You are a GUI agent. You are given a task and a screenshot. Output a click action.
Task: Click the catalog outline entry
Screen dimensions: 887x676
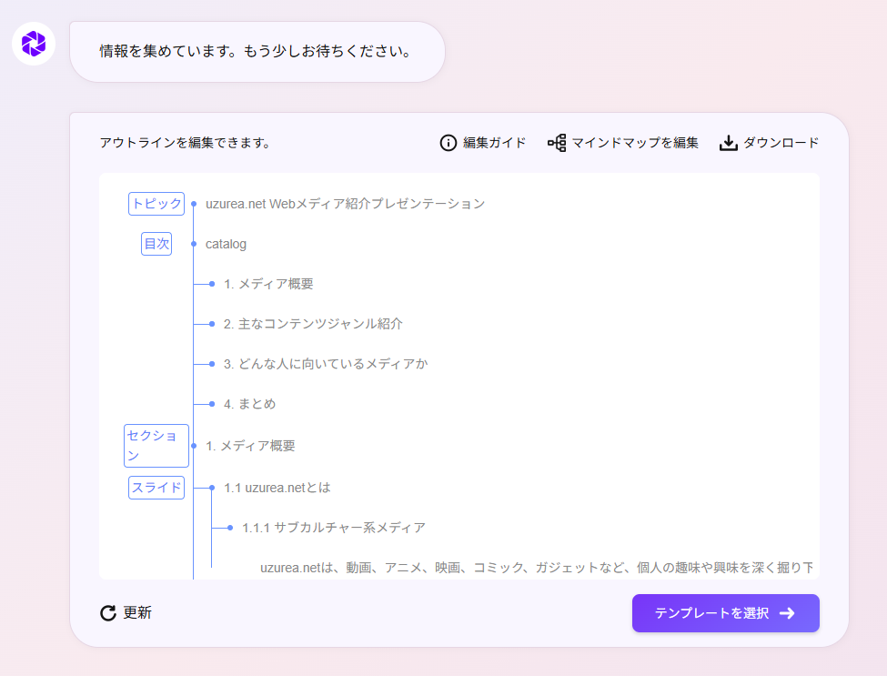226,244
